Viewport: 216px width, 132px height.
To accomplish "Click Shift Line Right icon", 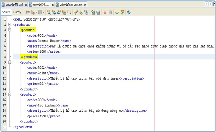I will 98,12.
